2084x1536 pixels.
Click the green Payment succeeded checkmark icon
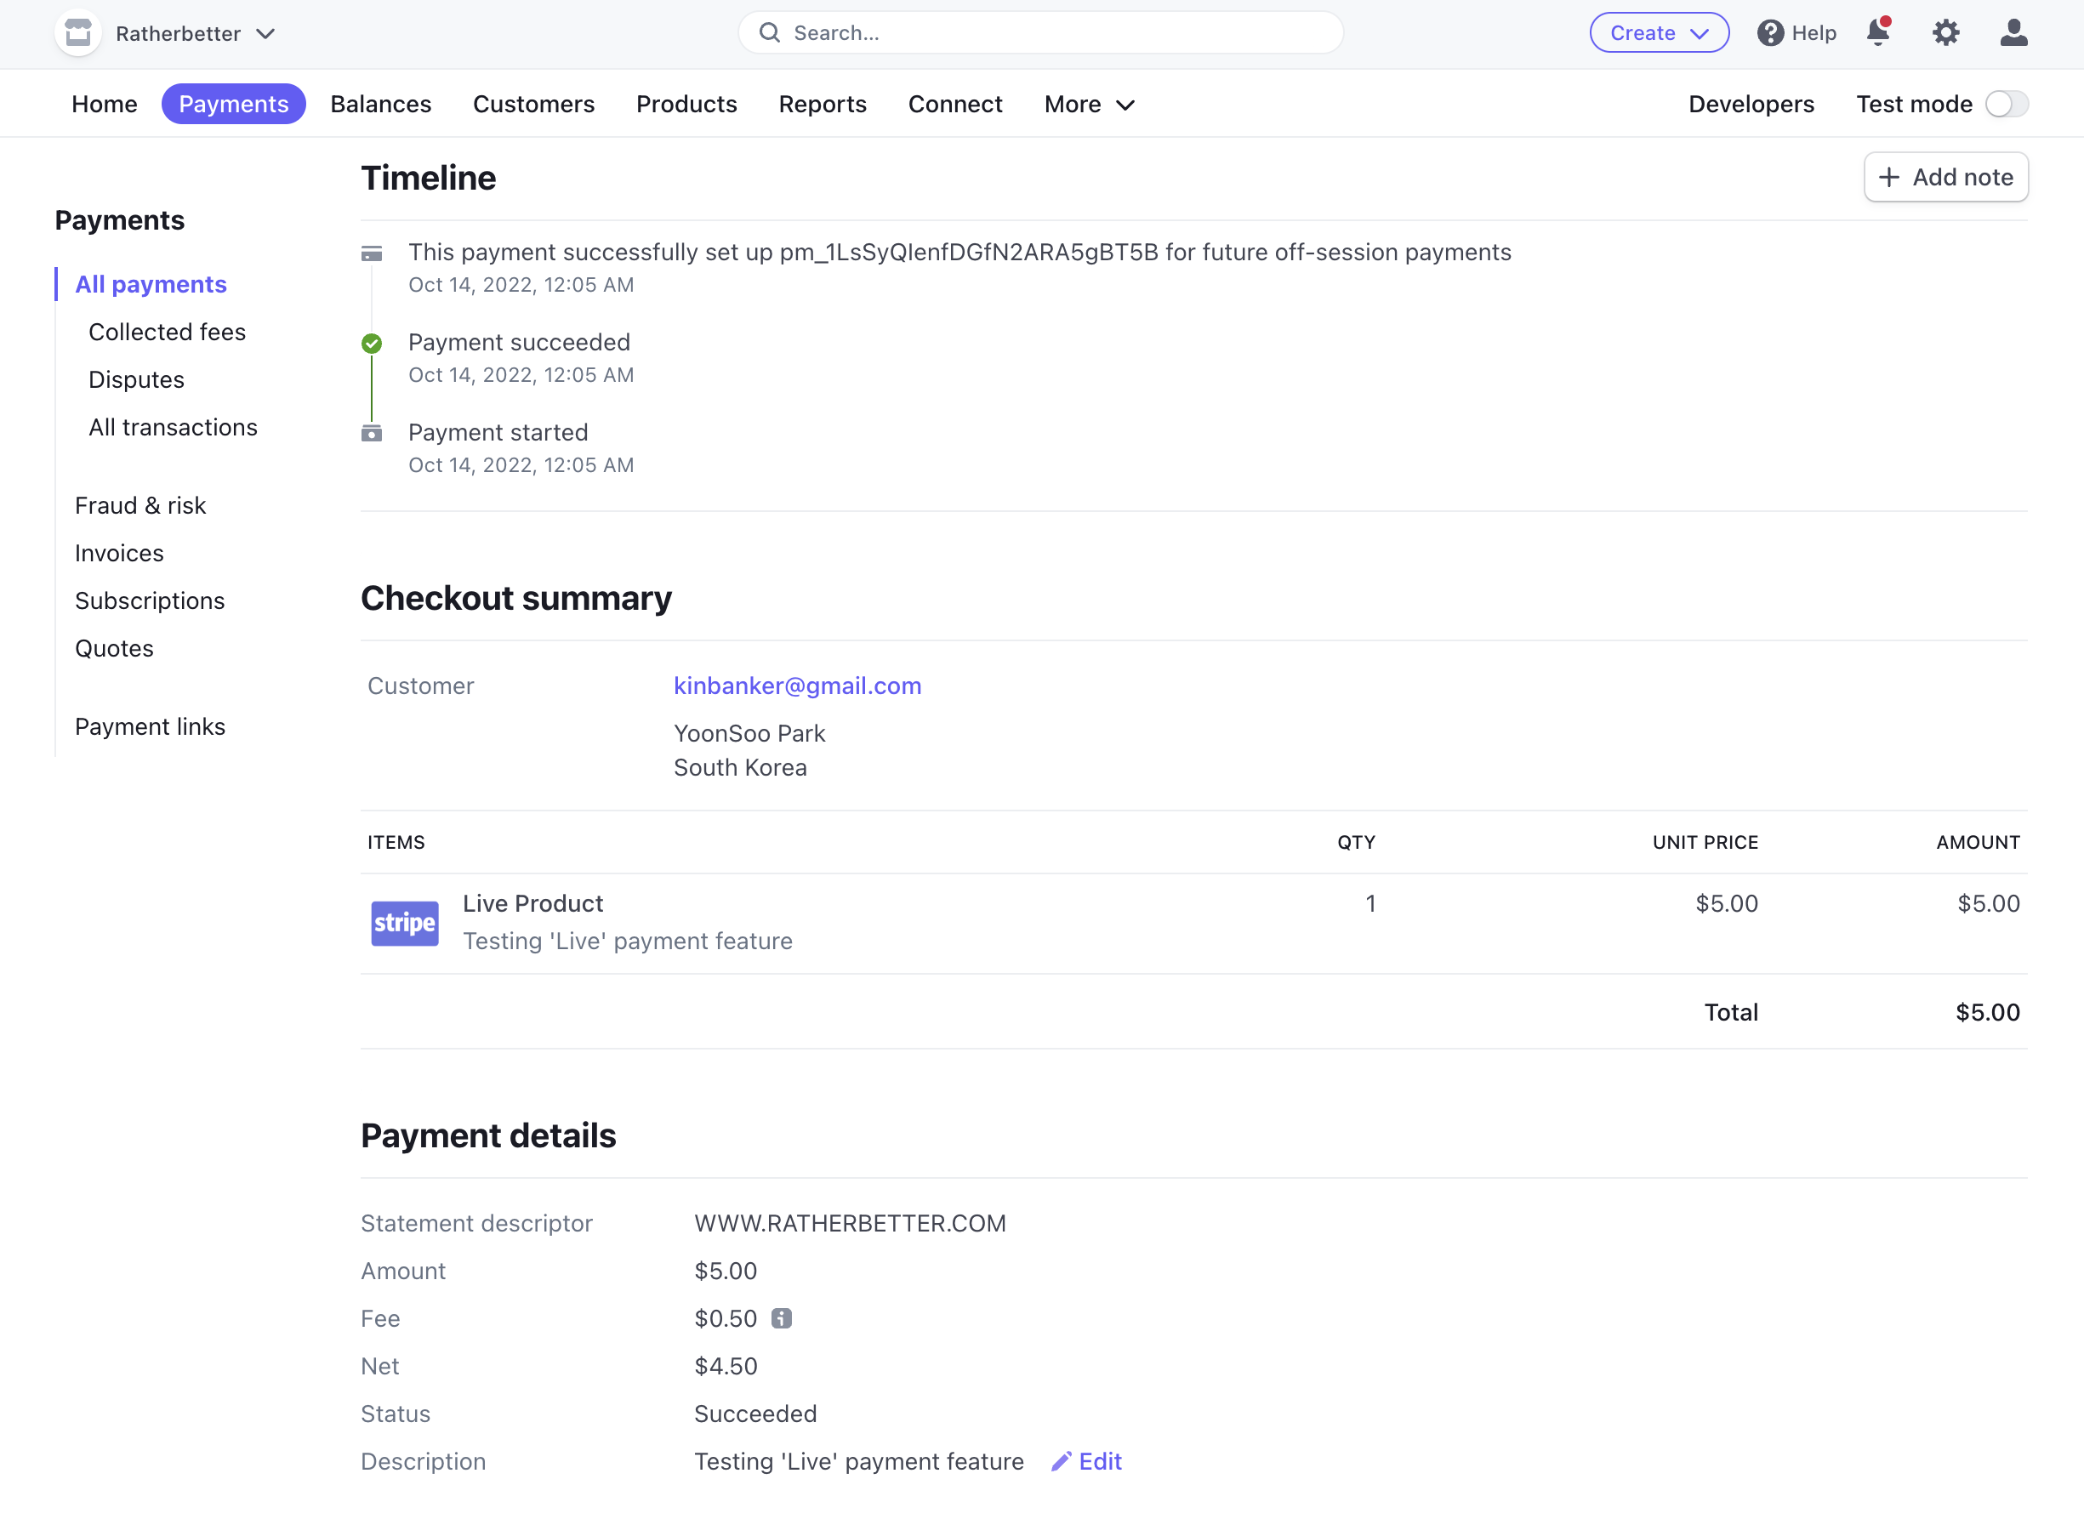click(x=372, y=344)
